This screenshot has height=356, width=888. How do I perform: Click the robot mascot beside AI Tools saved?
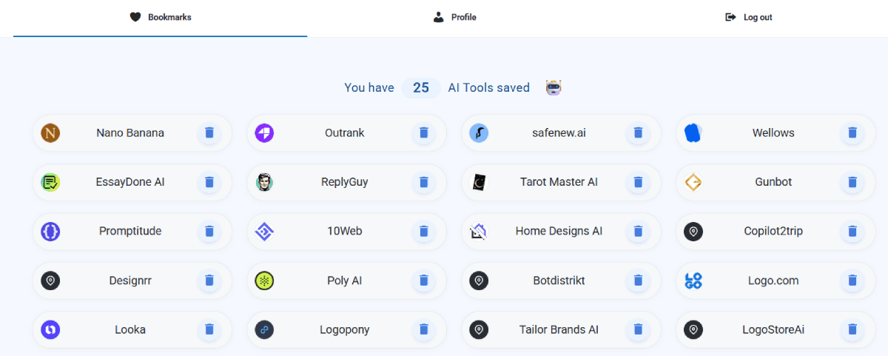point(554,87)
